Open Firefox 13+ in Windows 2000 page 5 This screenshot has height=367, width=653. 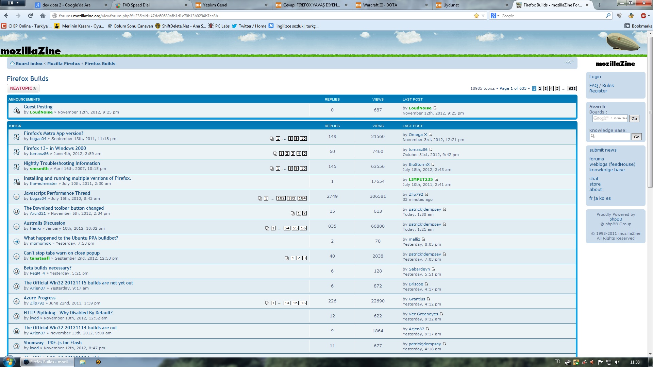click(x=304, y=154)
